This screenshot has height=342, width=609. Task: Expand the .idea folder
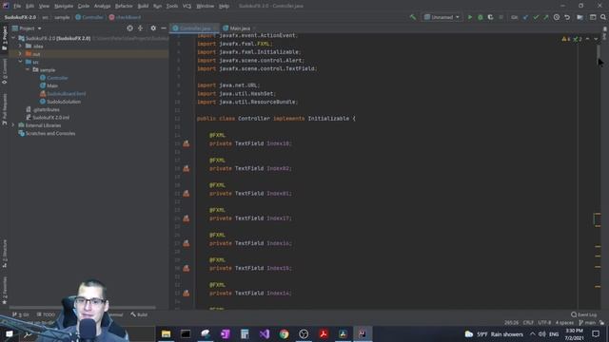click(x=20, y=46)
